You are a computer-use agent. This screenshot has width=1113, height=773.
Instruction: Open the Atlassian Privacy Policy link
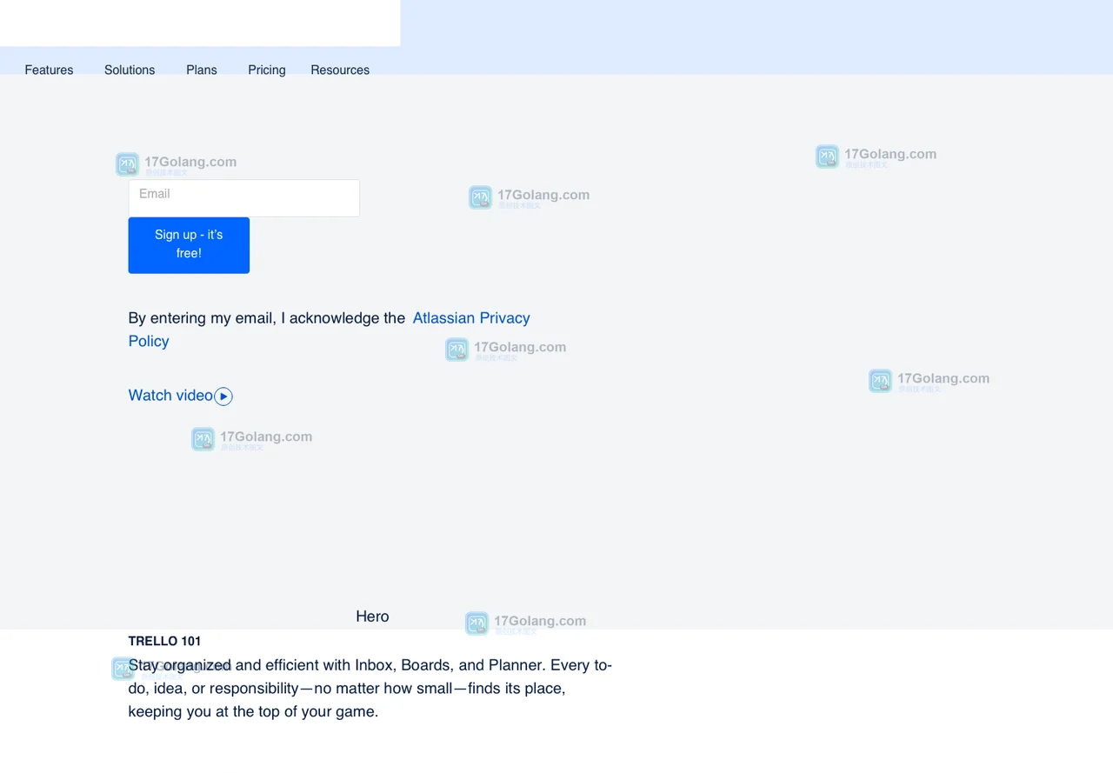point(470,318)
